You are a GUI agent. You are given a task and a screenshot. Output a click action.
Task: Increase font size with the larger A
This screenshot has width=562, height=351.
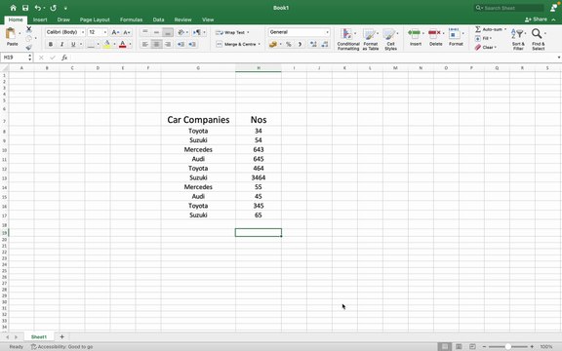pos(115,32)
